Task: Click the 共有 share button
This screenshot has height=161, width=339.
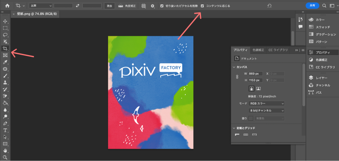Action: pyautogui.click(x=312, y=6)
